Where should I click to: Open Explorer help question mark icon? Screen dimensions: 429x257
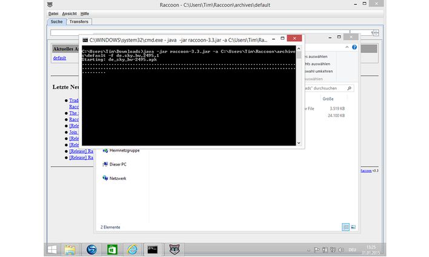pos(354,47)
